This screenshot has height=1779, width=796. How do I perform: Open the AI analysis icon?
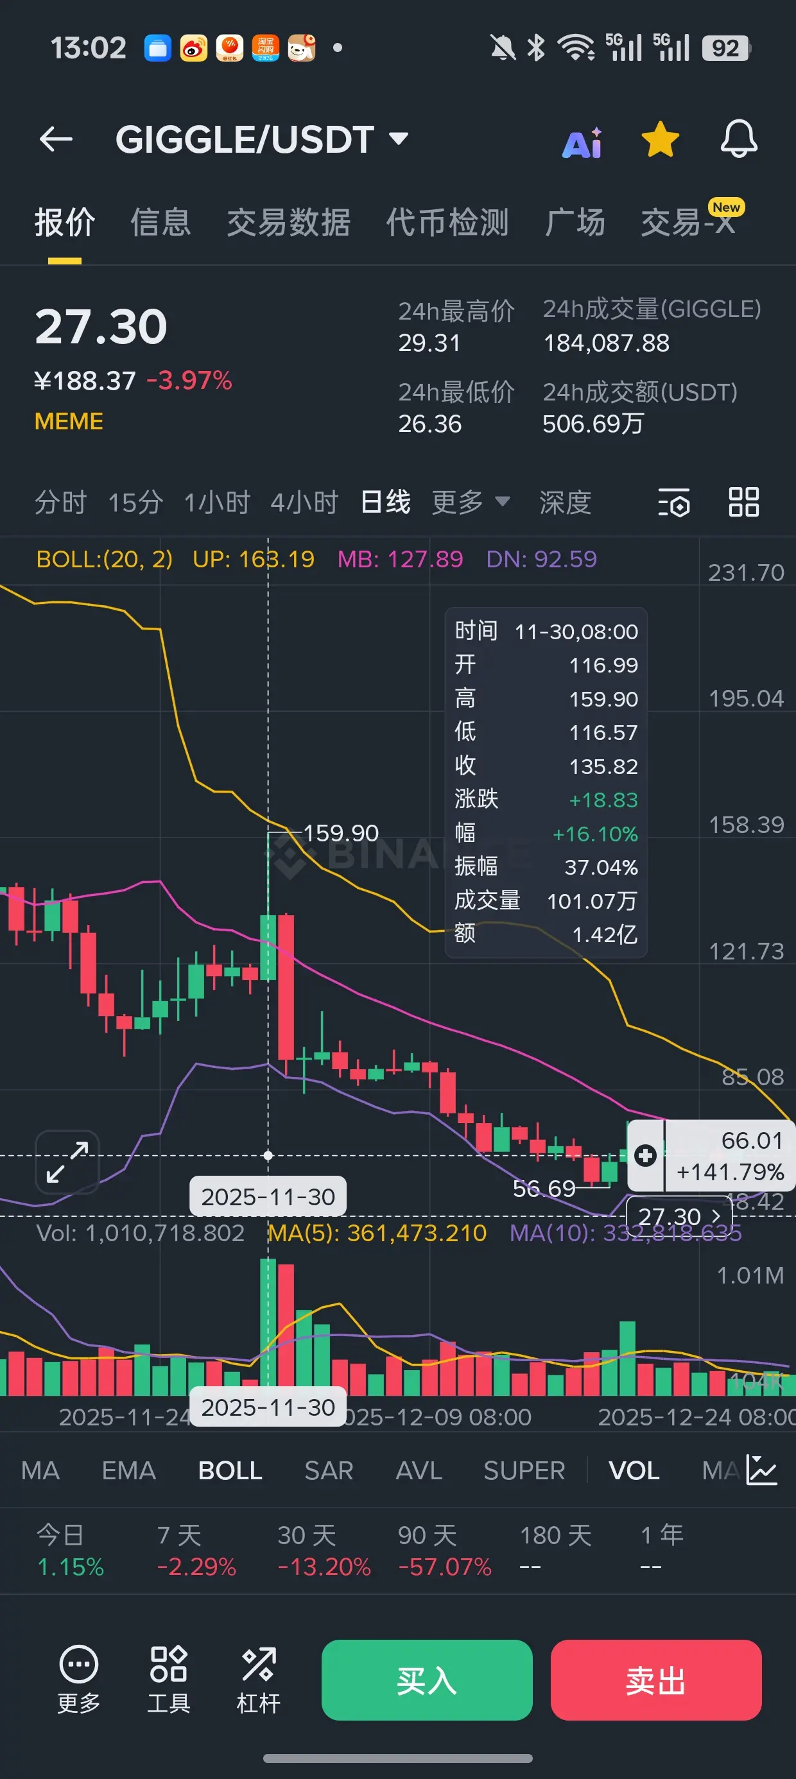pyautogui.click(x=582, y=142)
